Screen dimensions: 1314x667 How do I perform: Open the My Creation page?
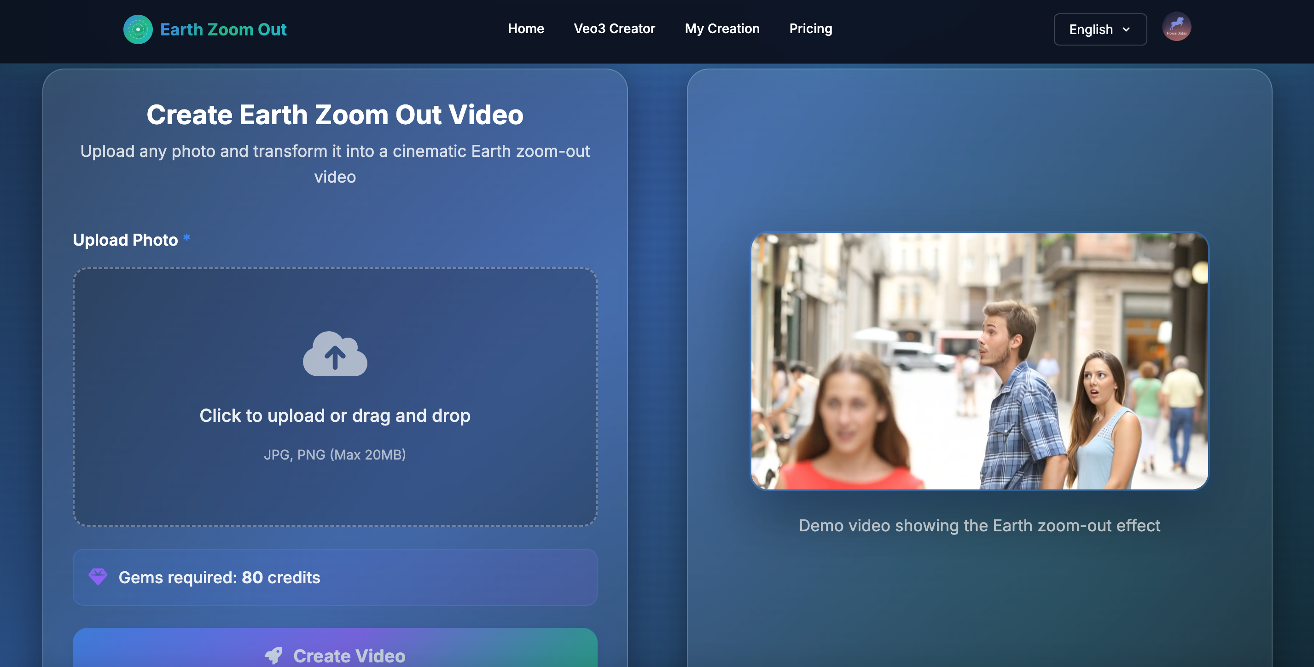coord(722,29)
